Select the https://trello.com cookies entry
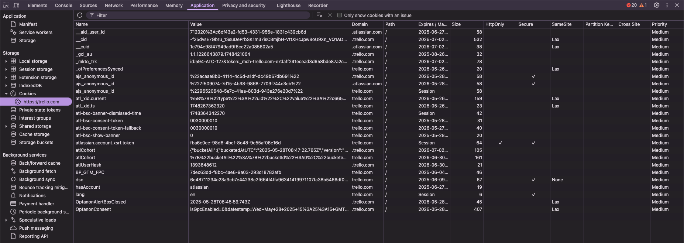The width and height of the screenshot is (684, 243). click(41, 102)
